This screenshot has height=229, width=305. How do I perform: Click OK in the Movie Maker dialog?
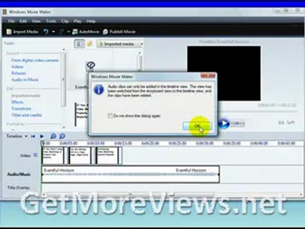pyautogui.click(x=197, y=126)
